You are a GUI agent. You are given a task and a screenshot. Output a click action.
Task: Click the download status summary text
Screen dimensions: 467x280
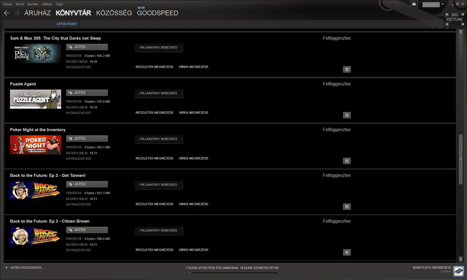232,268
